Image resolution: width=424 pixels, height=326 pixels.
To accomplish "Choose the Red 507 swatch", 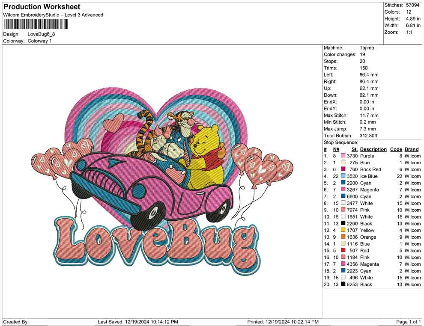I will coord(343,250).
